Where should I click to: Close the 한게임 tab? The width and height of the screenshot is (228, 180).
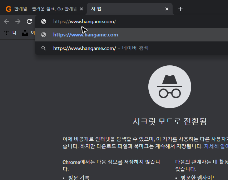(x=81, y=9)
